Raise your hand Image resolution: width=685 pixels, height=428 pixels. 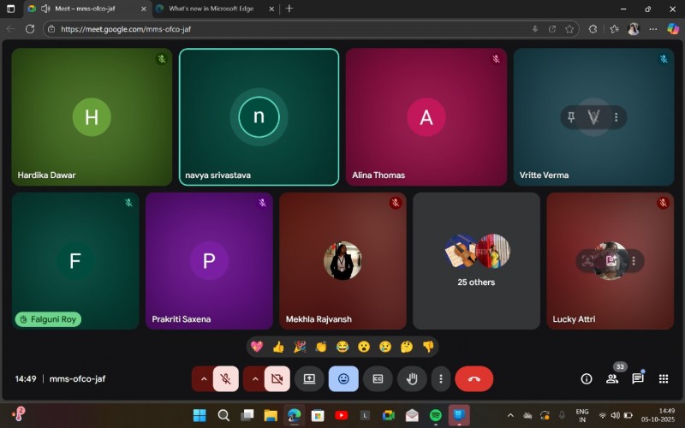pyautogui.click(x=412, y=378)
